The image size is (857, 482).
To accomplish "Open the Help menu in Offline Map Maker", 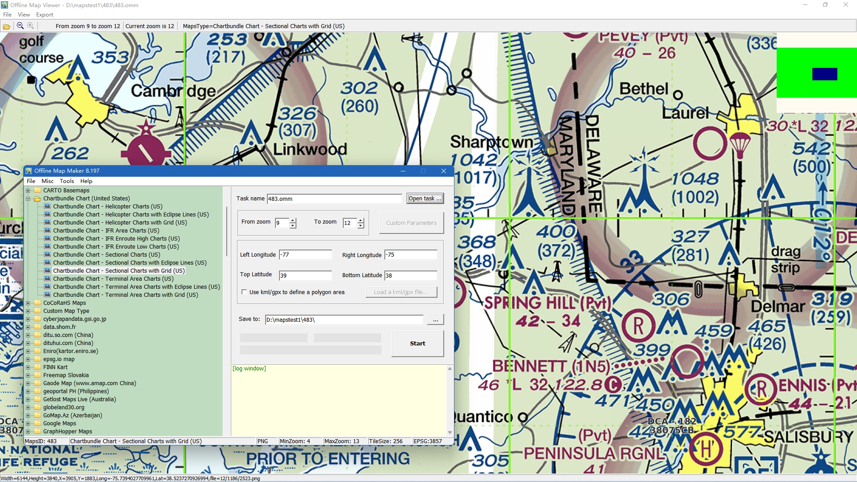I will point(86,181).
